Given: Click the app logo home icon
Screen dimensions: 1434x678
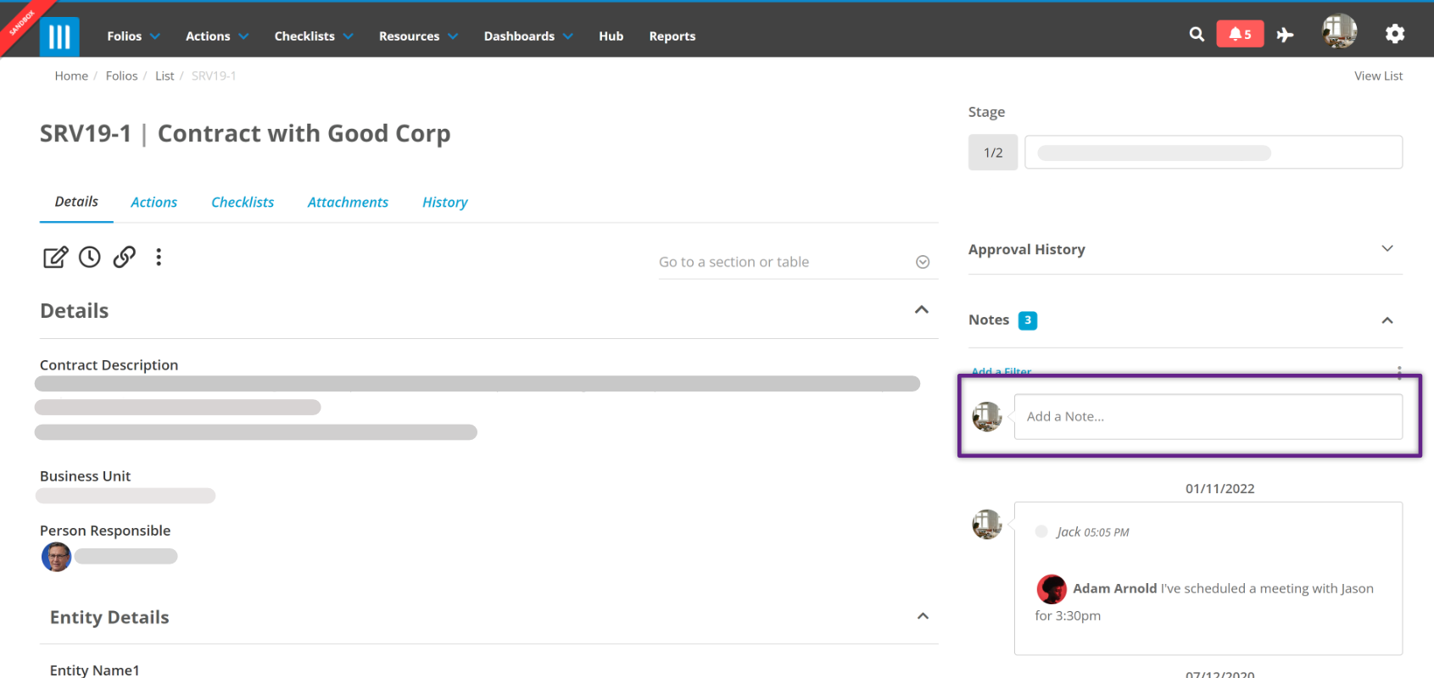Looking at the screenshot, I should (59, 36).
